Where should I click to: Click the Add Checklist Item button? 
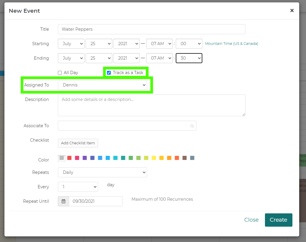coord(78,143)
